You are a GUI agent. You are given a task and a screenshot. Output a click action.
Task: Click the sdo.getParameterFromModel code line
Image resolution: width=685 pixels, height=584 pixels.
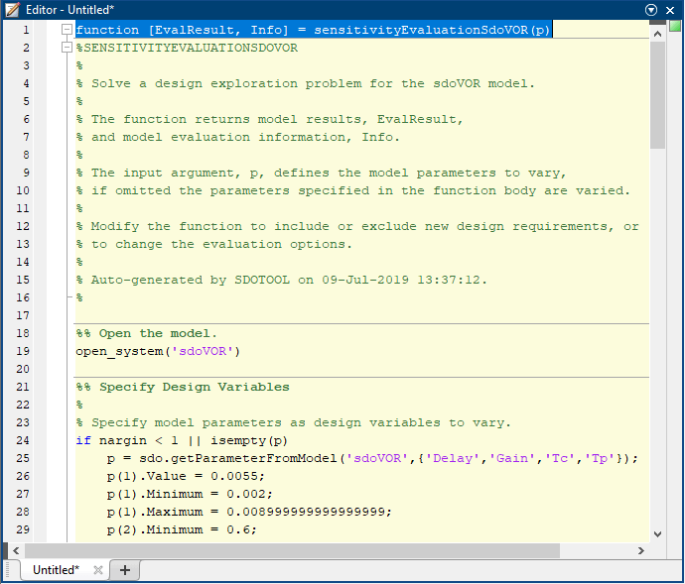click(x=372, y=458)
